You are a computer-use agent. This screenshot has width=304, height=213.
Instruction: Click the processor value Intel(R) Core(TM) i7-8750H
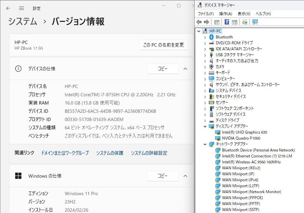(120, 95)
